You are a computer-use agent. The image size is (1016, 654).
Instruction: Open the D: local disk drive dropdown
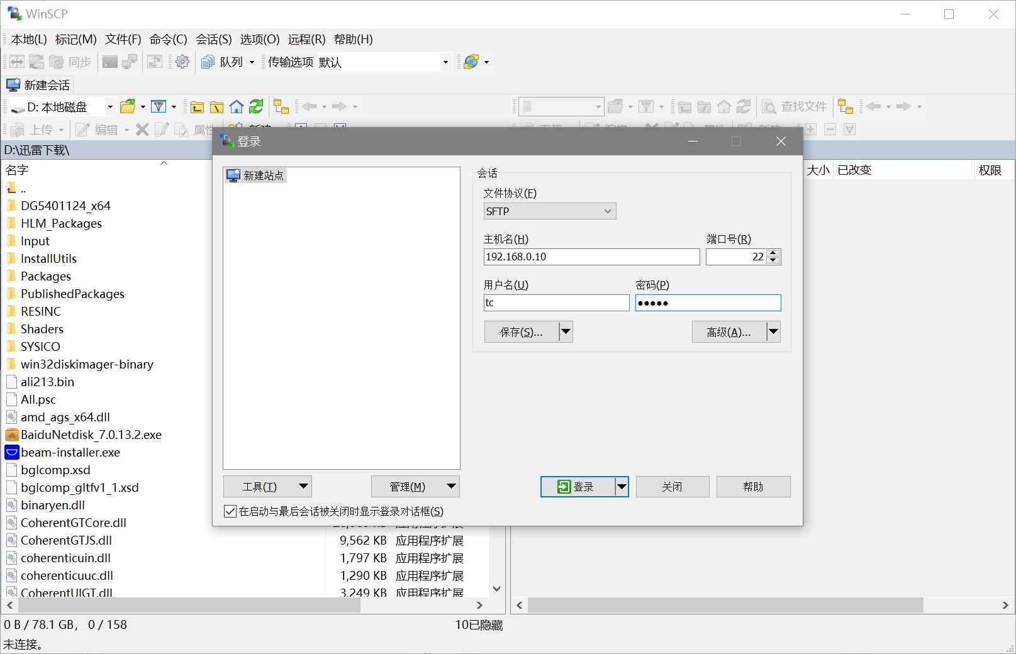coord(62,107)
